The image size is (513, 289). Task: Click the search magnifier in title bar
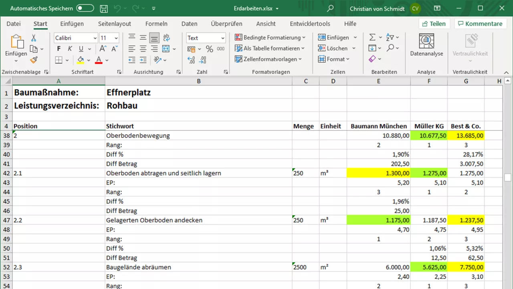tap(330, 8)
